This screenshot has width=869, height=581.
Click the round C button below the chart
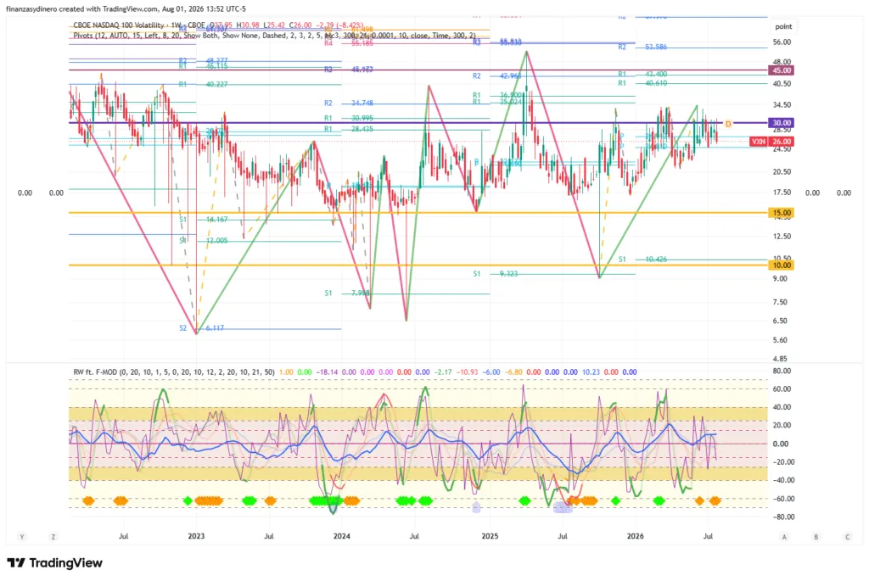point(847,537)
